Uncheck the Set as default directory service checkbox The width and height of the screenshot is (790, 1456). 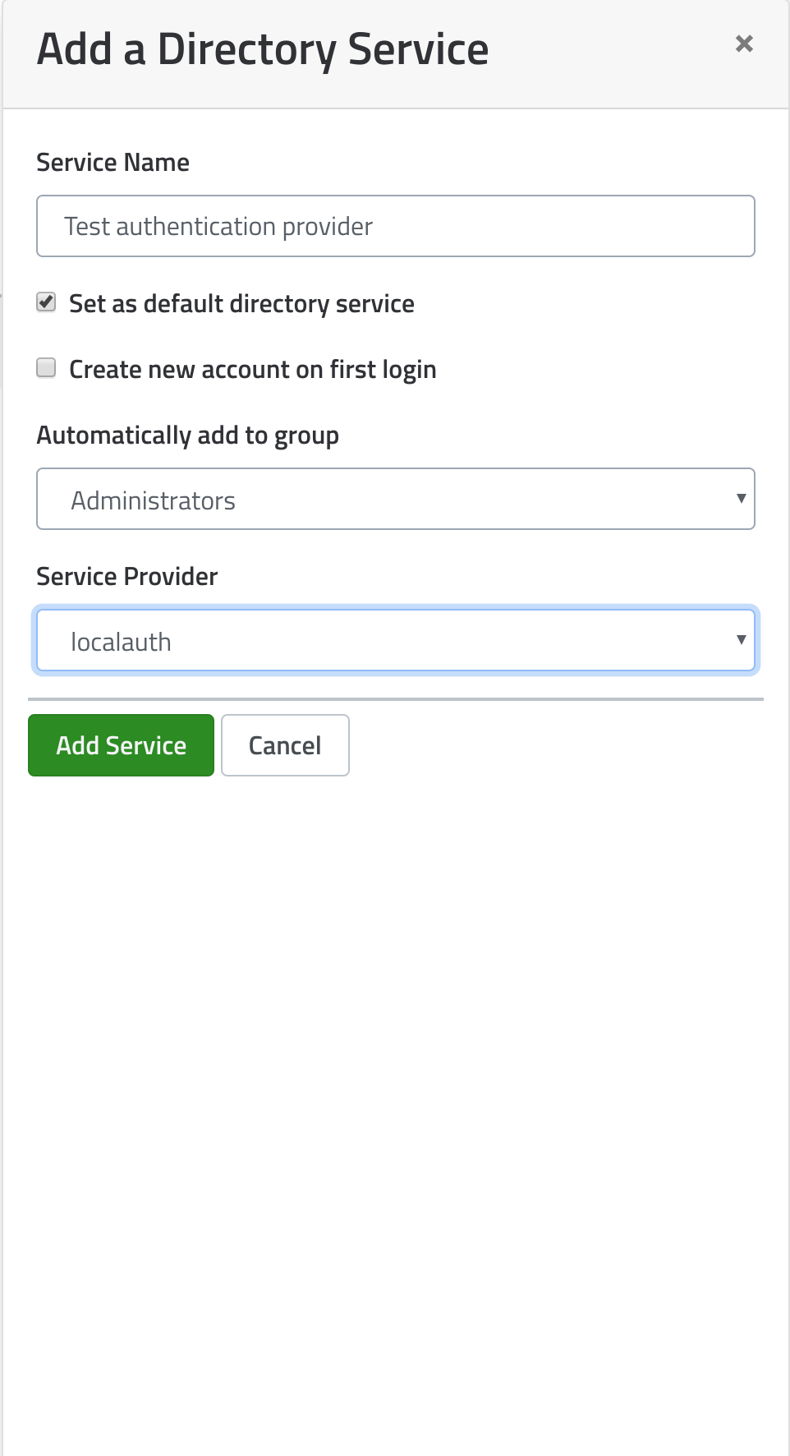click(47, 302)
